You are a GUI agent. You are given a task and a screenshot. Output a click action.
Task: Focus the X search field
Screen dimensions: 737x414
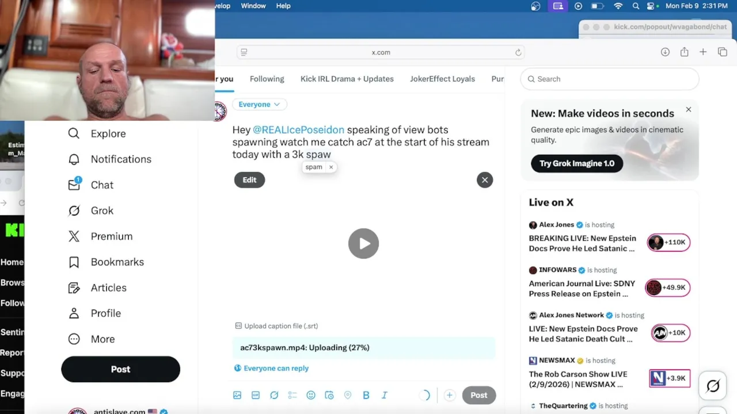tap(610, 79)
